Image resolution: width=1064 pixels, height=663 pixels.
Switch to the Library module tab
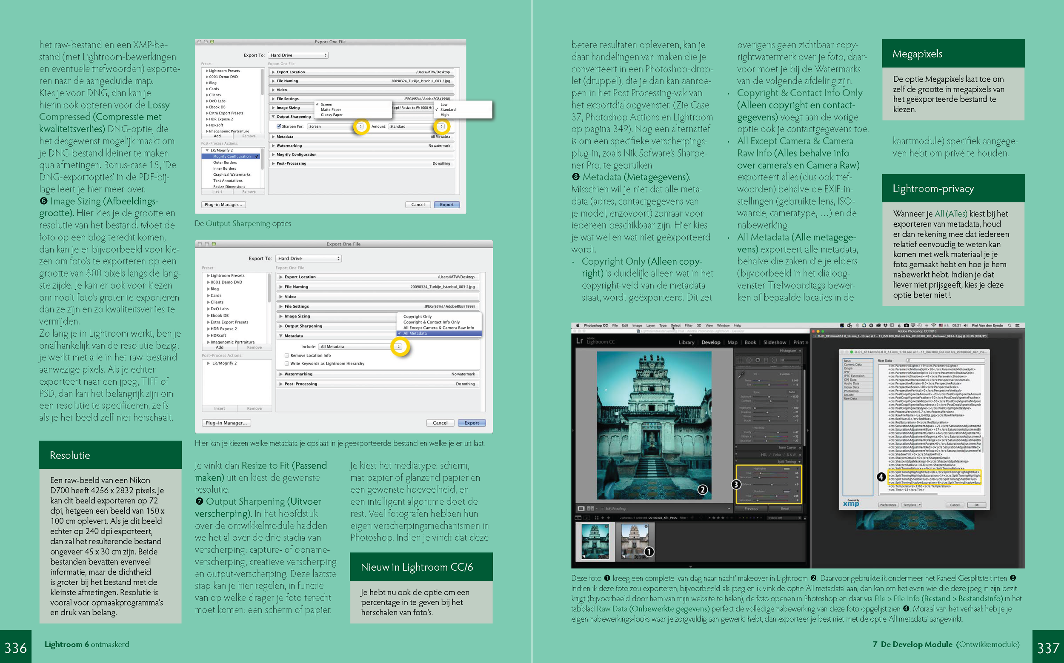coord(686,343)
